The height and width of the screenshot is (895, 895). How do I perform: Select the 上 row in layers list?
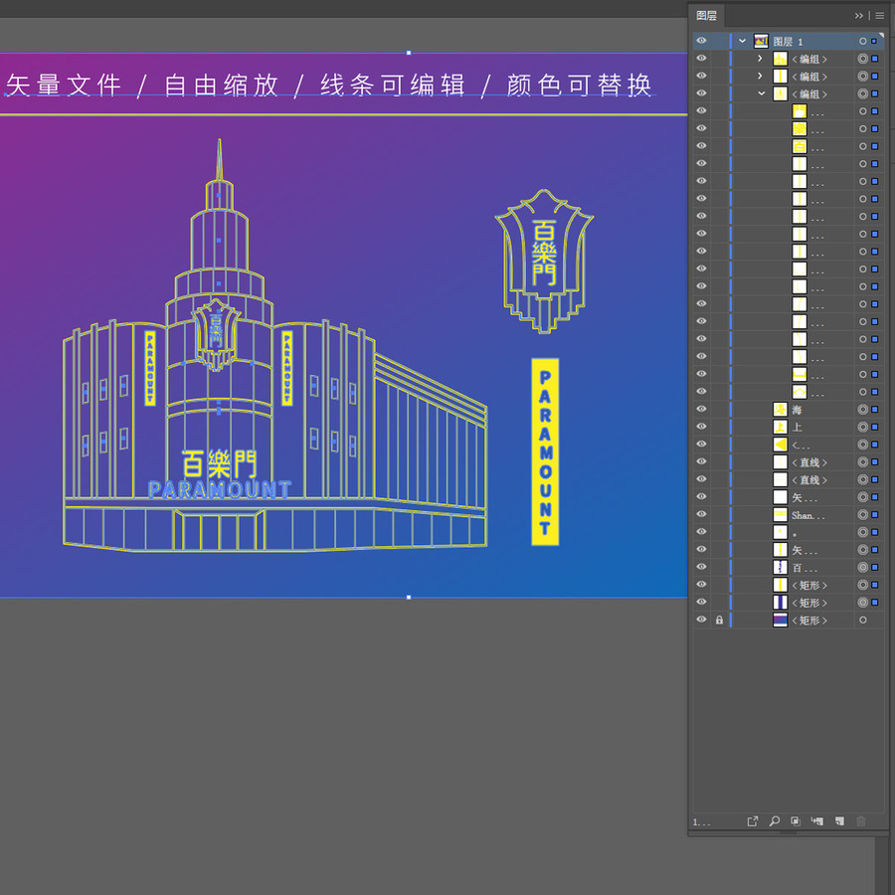(x=797, y=427)
